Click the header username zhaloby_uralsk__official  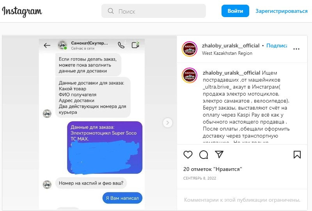point(230,45)
